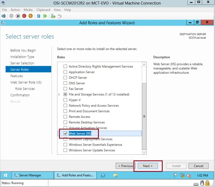Click the Next button

pos(148,166)
